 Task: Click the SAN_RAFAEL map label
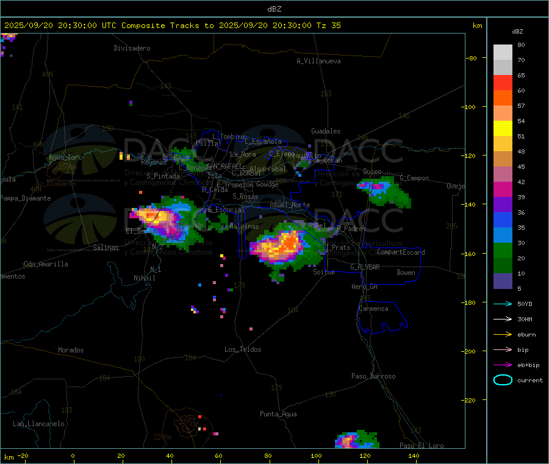point(223,166)
